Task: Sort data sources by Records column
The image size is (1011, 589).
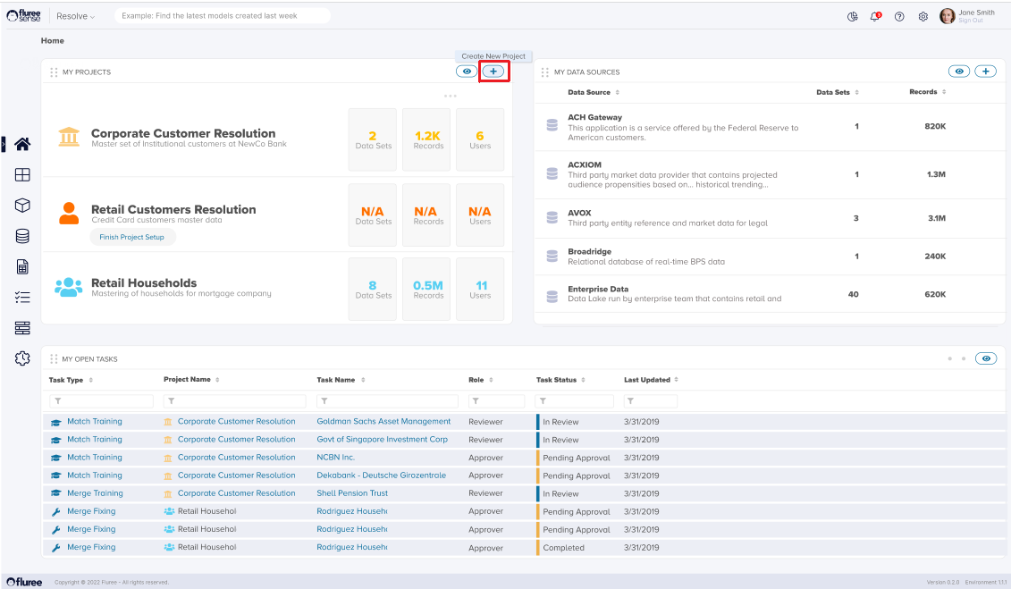Action: point(928,92)
